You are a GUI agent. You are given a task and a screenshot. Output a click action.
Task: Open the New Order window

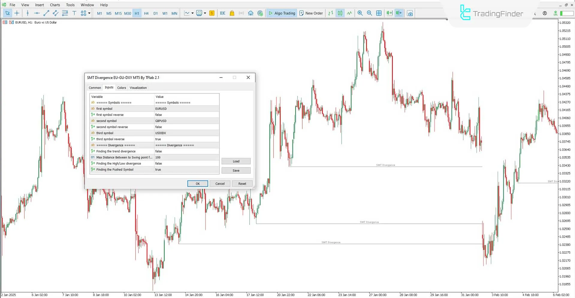point(311,13)
